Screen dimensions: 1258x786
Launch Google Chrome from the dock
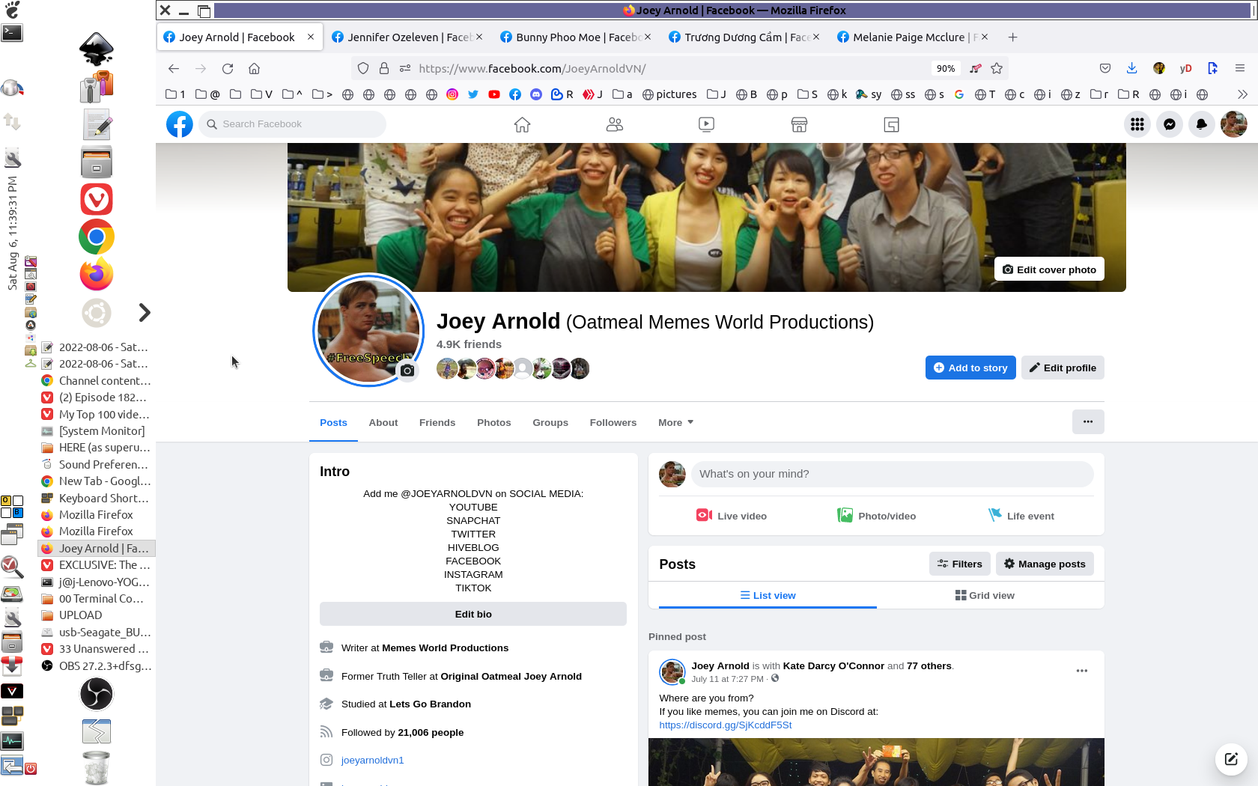click(x=97, y=237)
